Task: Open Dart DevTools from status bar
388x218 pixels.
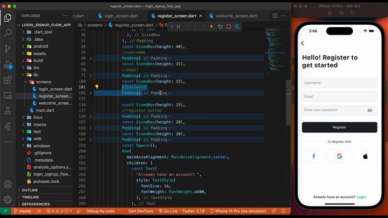Action: pyautogui.click(x=141, y=211)
